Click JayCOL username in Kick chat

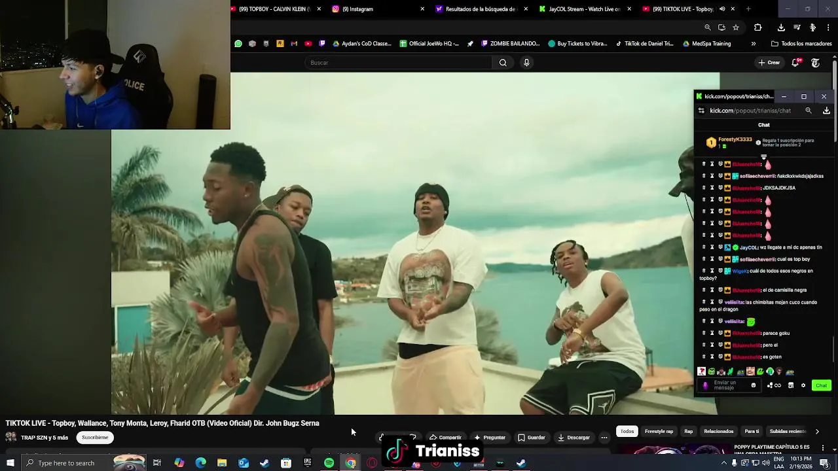click(x=748, y=248)
